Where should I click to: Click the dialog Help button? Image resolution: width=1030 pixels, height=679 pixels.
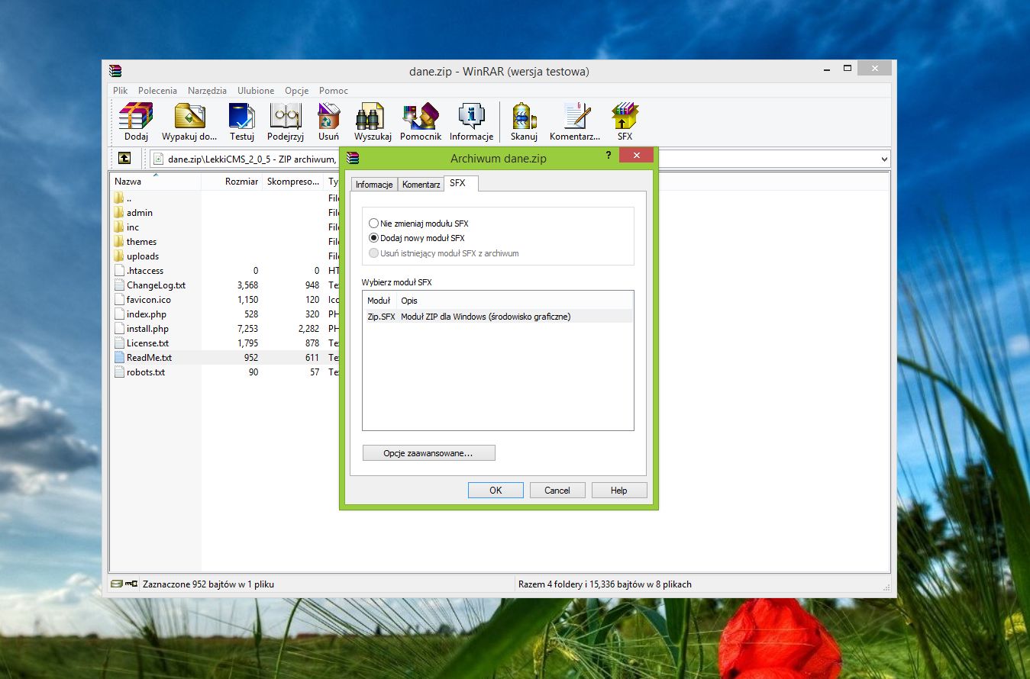point(619,491)
